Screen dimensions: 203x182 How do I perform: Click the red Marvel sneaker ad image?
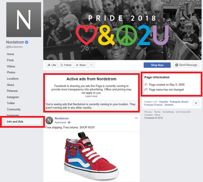click(91, 157)
